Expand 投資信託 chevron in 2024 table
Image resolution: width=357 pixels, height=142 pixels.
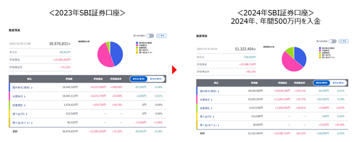click(x=212, y=108)
